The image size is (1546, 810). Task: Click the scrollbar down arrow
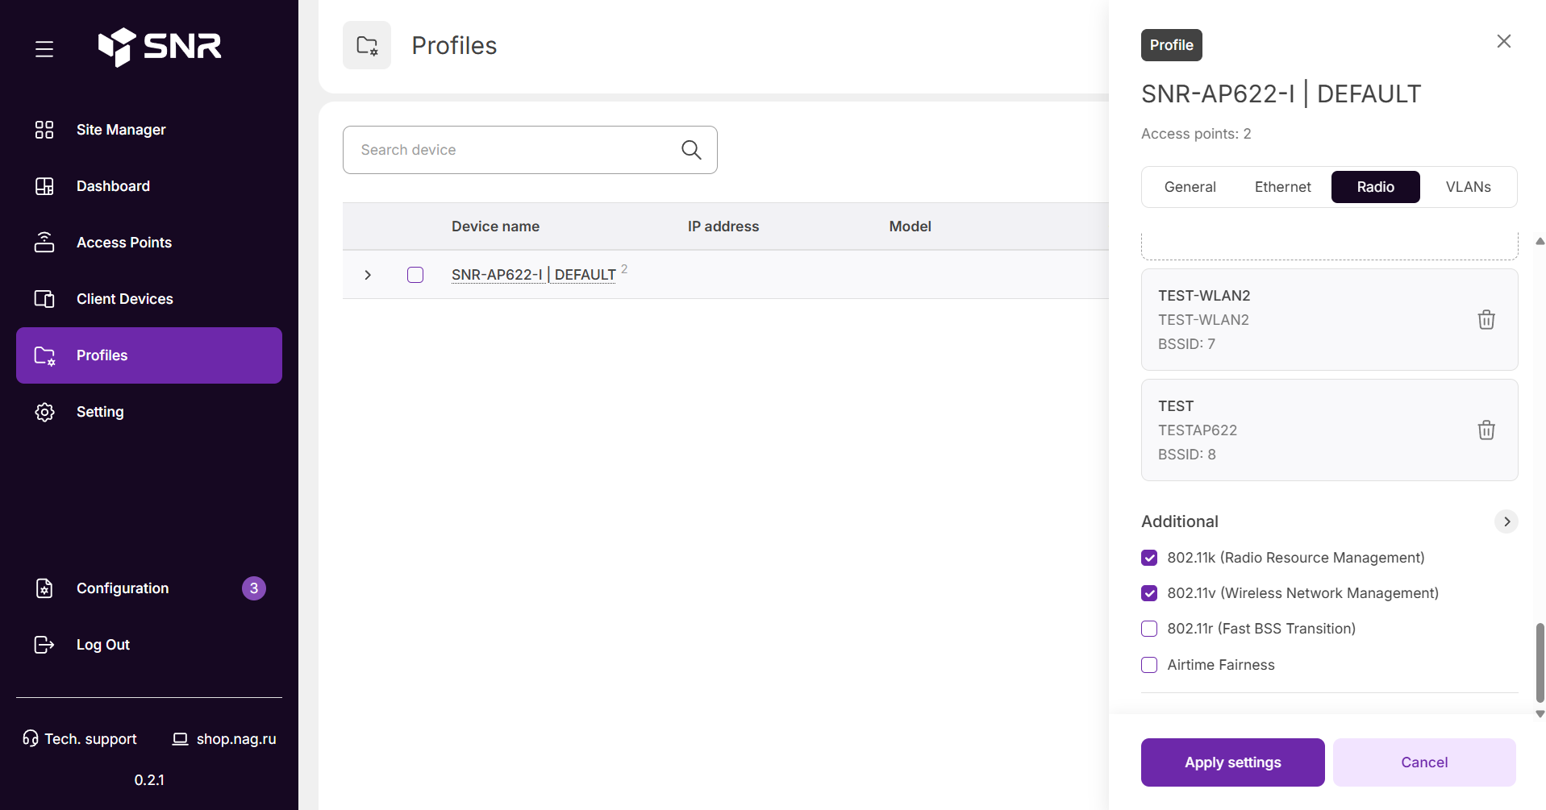pyautogui.click(x=1540, y=714)
